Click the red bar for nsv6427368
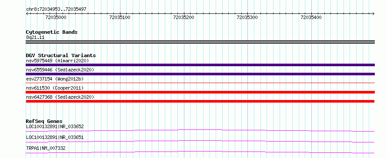 [200, 101]
